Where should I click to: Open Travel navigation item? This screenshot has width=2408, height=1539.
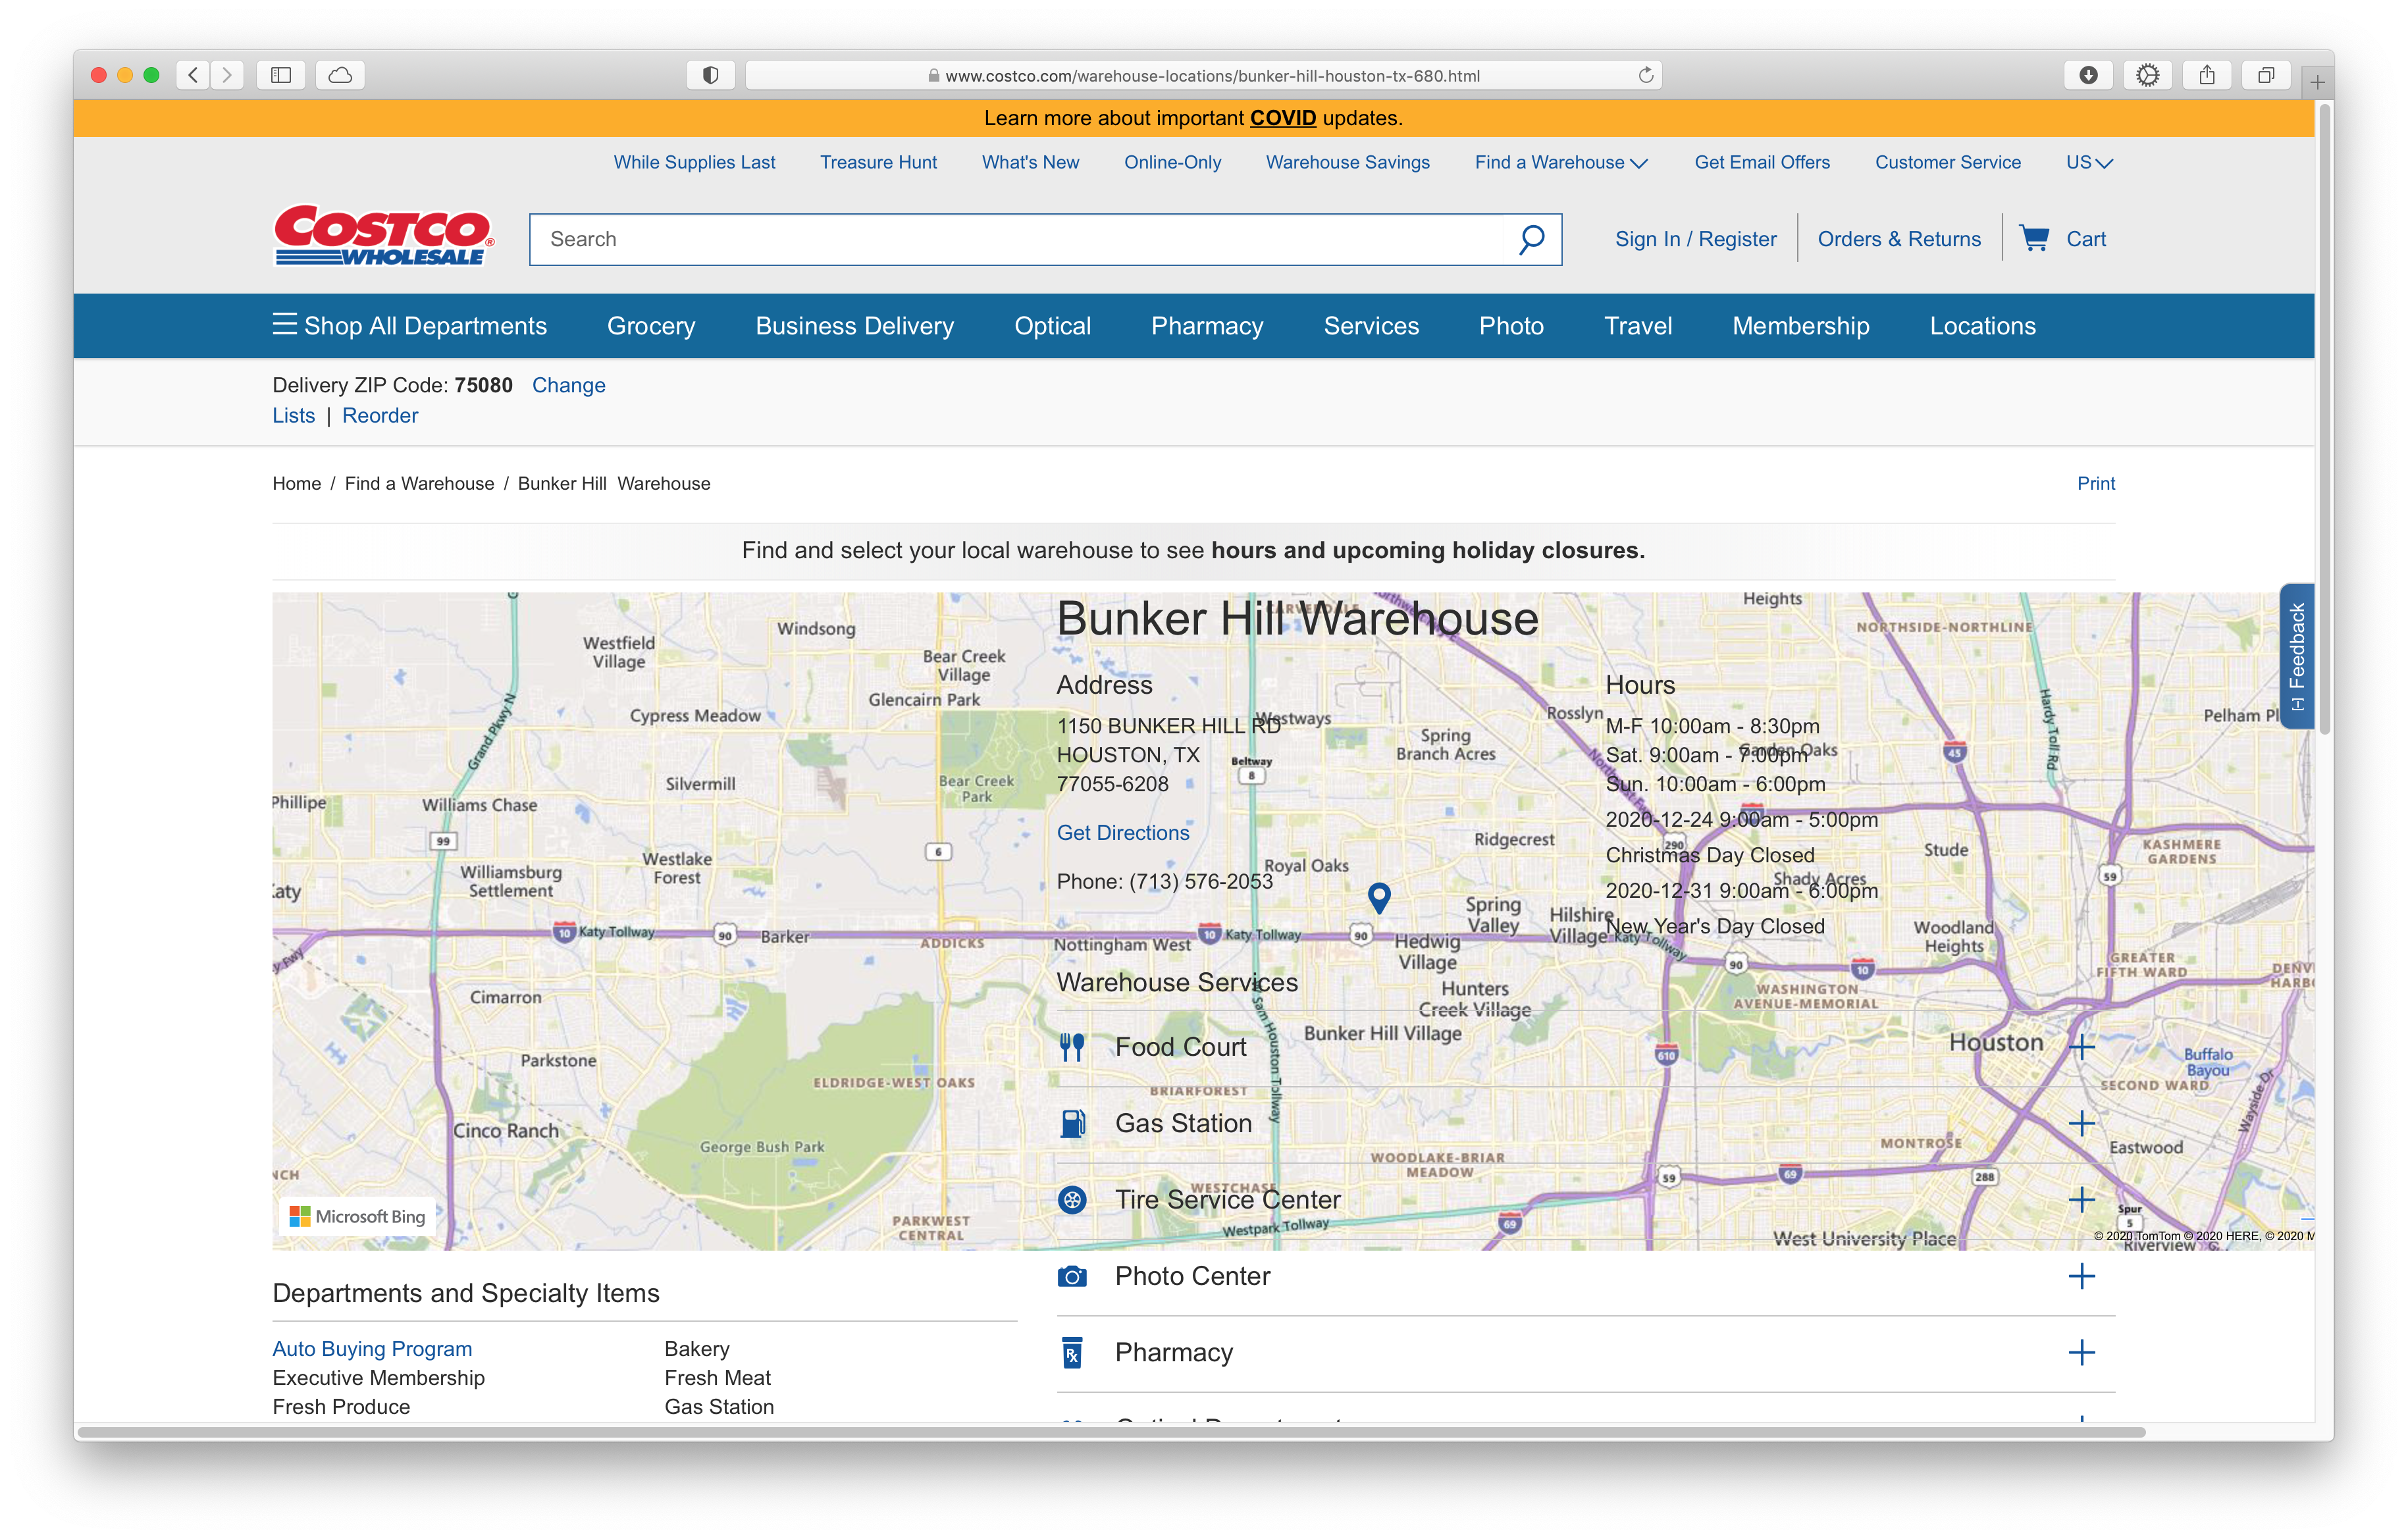1638,326
